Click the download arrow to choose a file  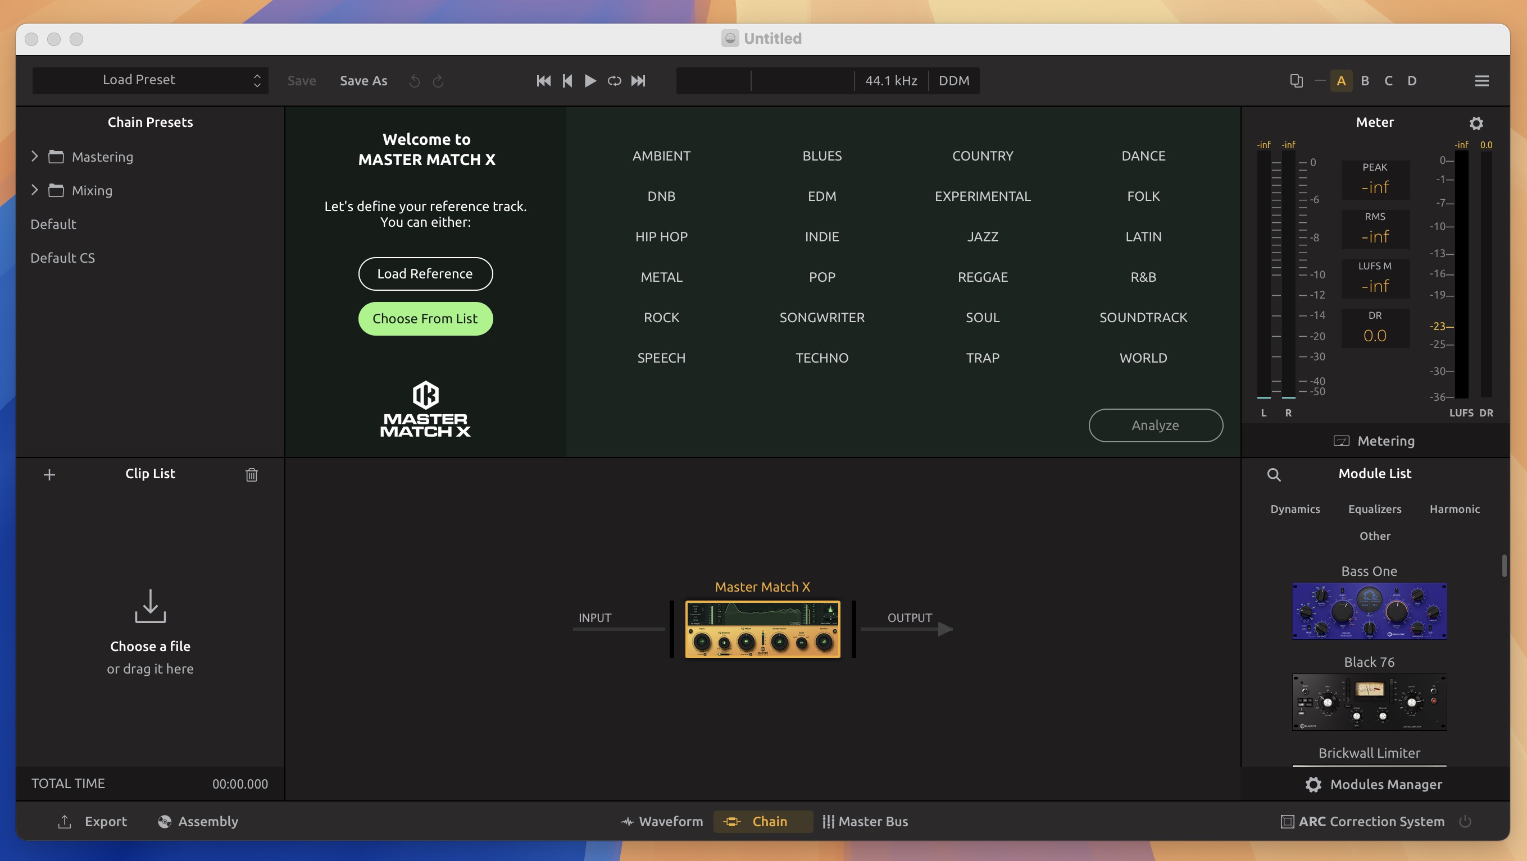(x=150, y=605)
